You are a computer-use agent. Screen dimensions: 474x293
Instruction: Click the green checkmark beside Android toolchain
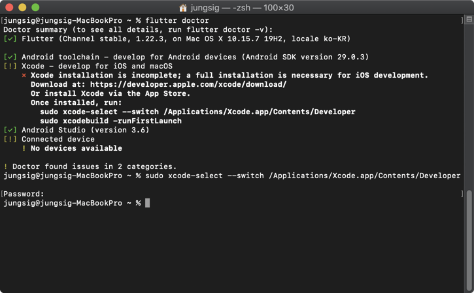pos(10,57)
